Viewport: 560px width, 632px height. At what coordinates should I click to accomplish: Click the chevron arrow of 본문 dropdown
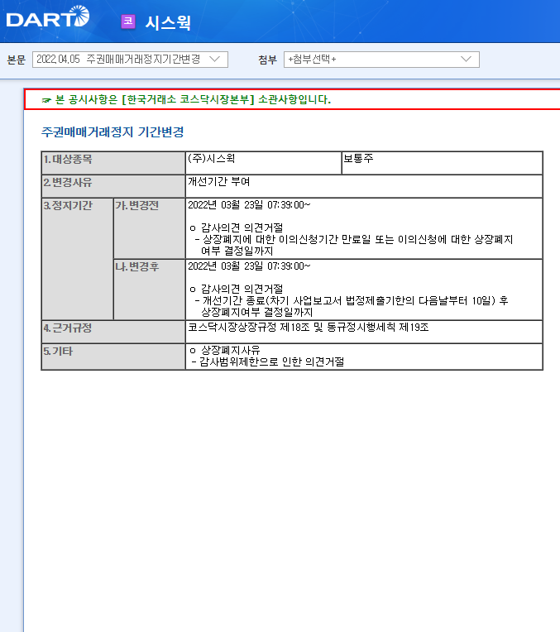point(215,60)
